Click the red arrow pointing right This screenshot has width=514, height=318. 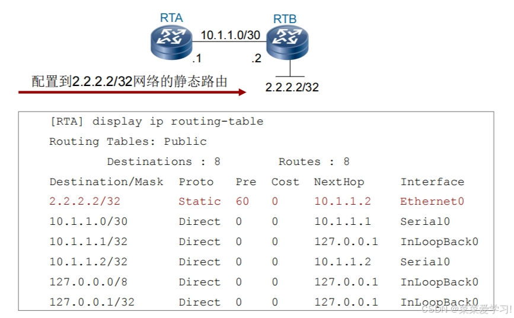pyautogui.click(x=132, y=93)
